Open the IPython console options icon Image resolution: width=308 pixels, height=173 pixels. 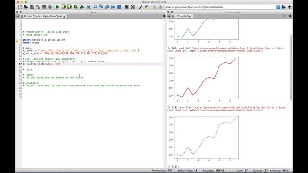(290, 16)
